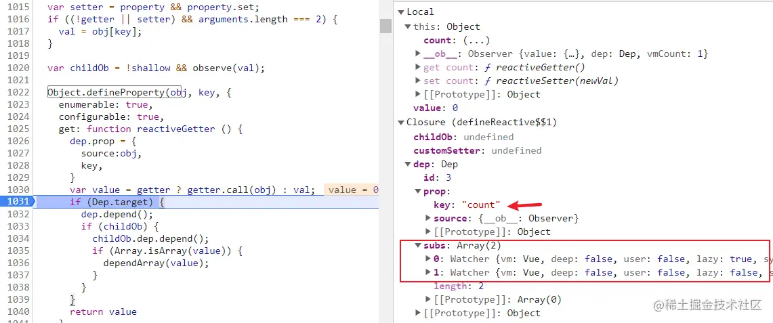
Task: Select the 'id: 3' property of dep
Action: tap(437, 177)
